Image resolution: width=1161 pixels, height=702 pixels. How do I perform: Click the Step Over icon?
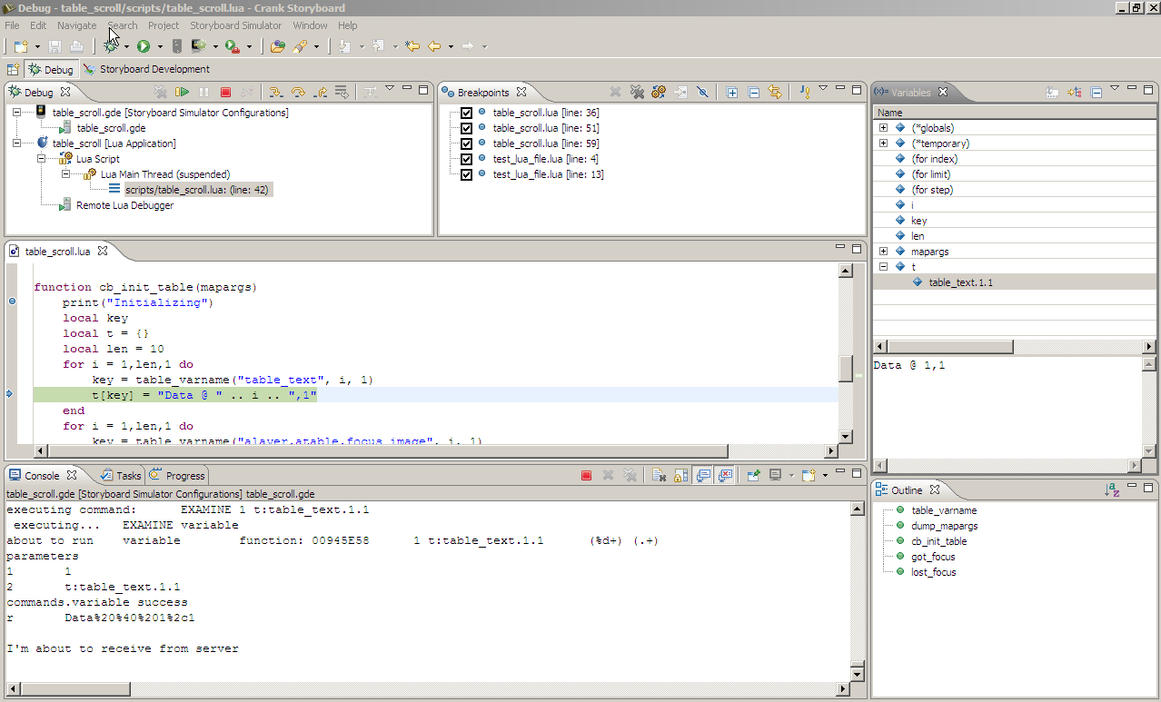click(x=297, y=92)
